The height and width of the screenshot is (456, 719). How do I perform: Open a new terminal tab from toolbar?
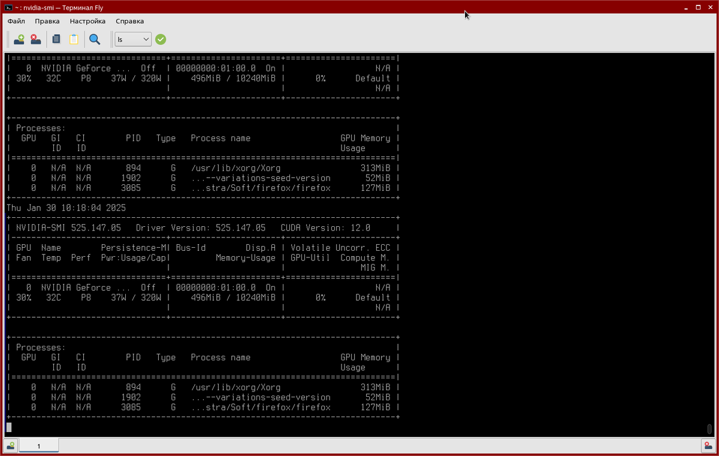tap(19, 39)
